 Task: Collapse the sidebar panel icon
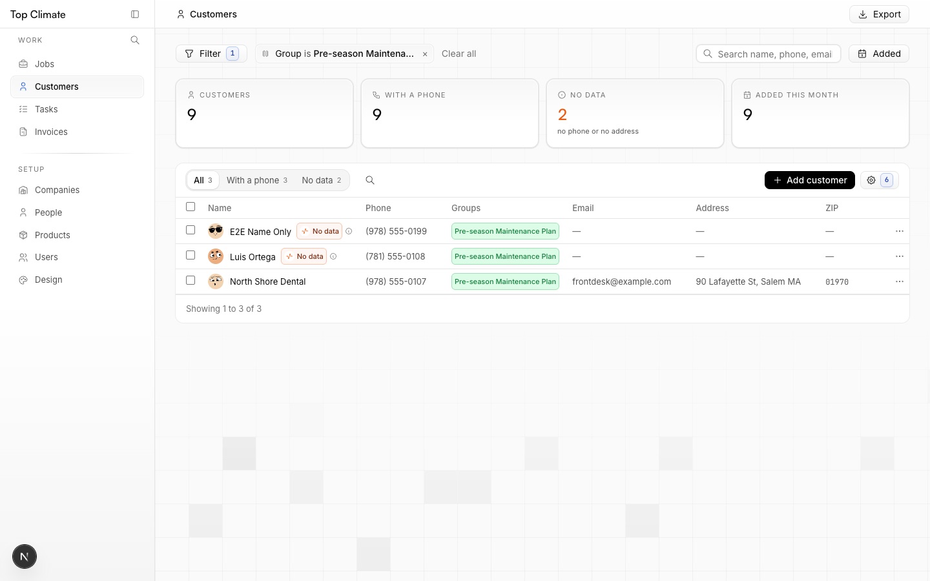[x=135, y=14]
